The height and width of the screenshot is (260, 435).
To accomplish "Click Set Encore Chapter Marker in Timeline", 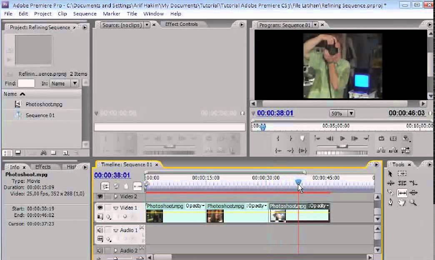I will click(116, 186).
